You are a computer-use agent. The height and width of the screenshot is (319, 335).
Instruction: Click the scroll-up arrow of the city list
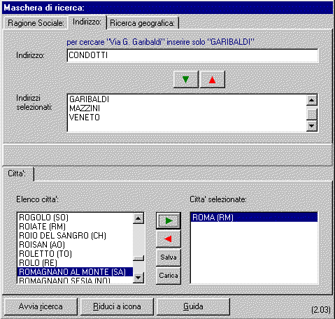pos(138,218)
